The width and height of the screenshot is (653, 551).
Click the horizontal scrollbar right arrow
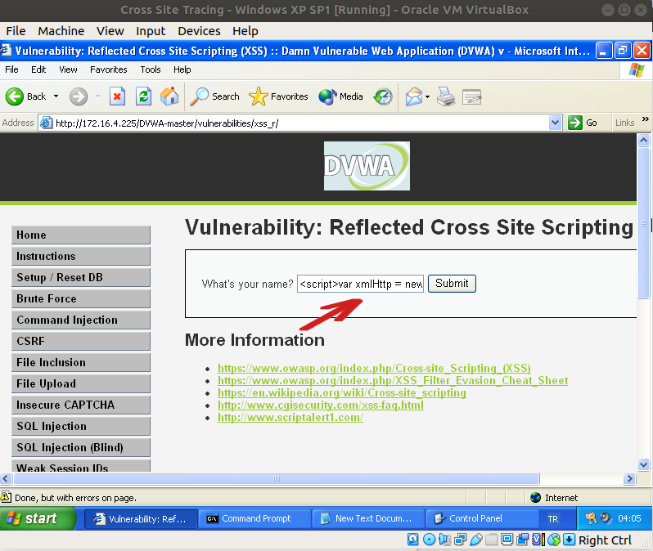tap(629, 478)
